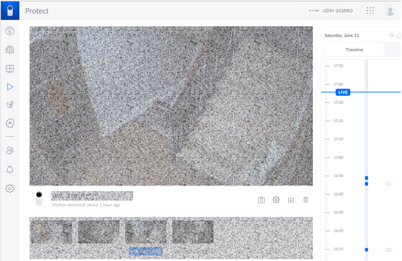
Task: Select the Timeline tab
Action: [354, 50]
